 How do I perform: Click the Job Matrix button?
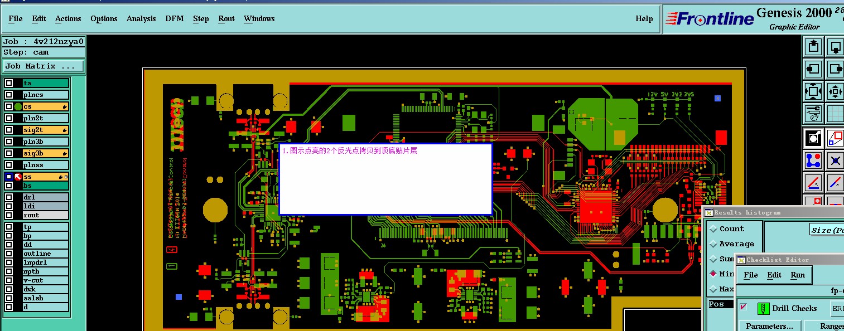[x=44, y=66]
